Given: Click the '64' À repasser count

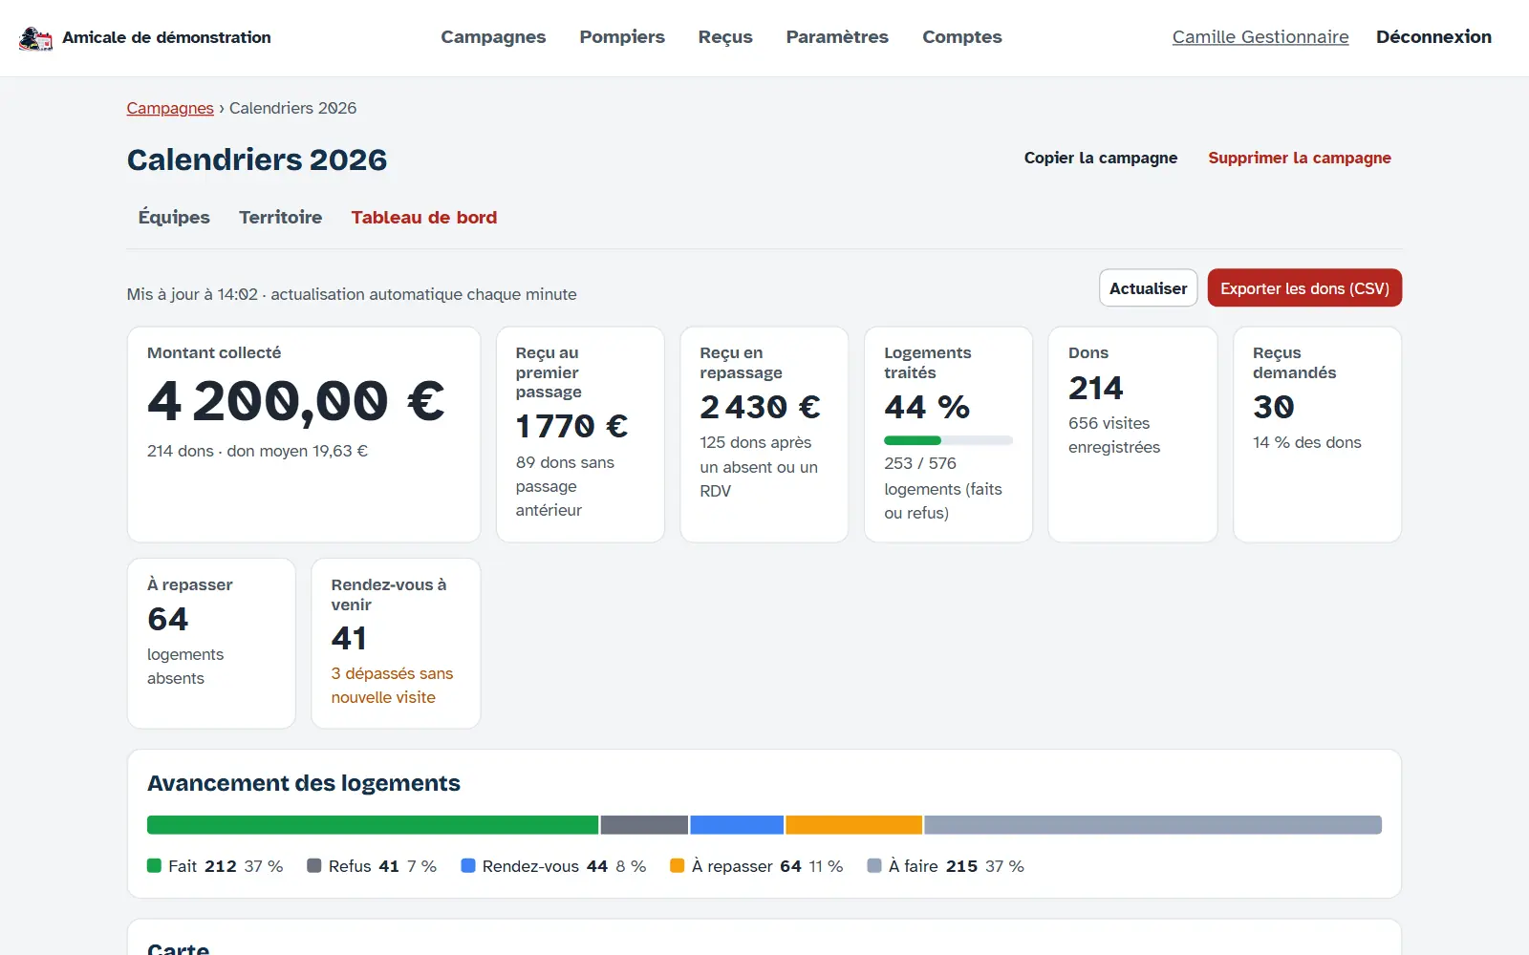Looking at the screenshot, I should tap(168, 619).
